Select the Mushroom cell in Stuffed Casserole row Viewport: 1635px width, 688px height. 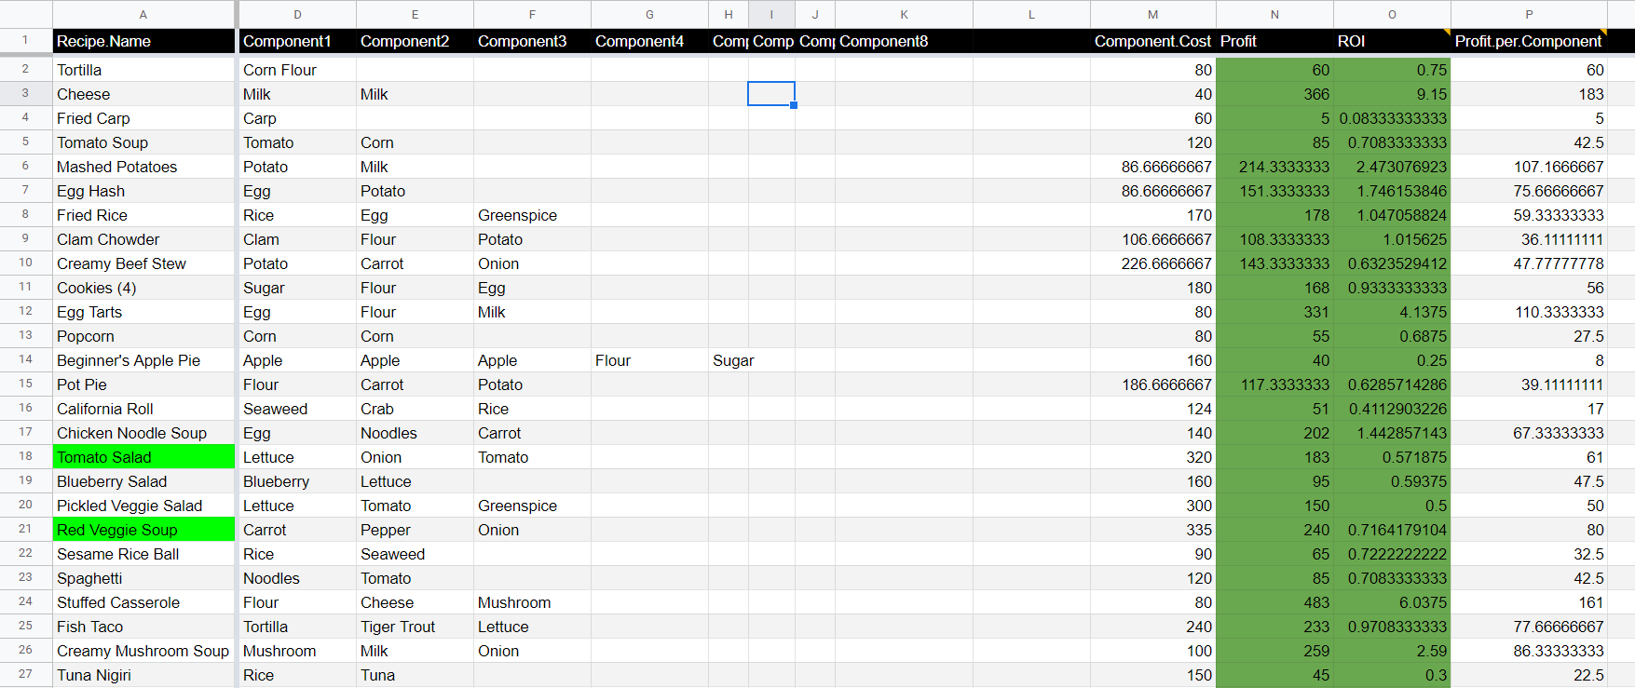pyautogui.click(x=532, y=602)
